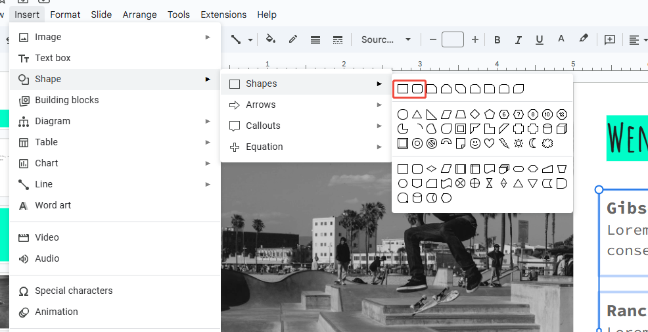Image resolution: width=648 pixels, height=332 pixels.
Task: Open the border color pencil picker
Action: 293,39
